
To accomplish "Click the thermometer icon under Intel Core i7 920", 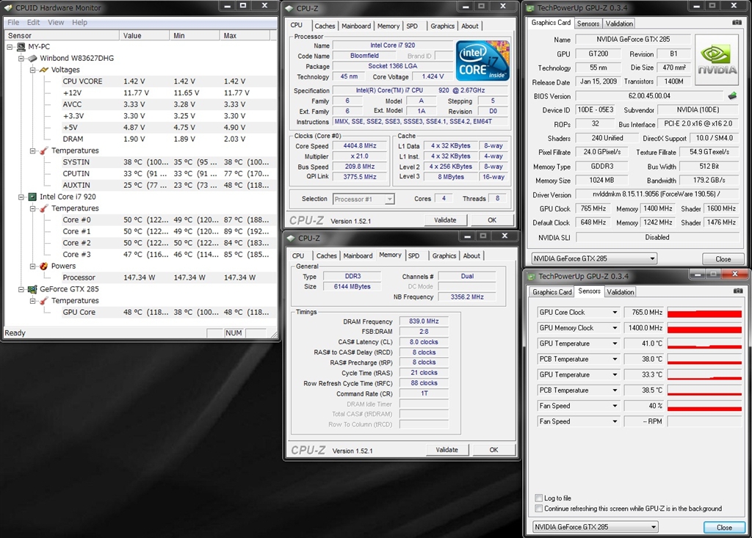I will click(44, 208).
